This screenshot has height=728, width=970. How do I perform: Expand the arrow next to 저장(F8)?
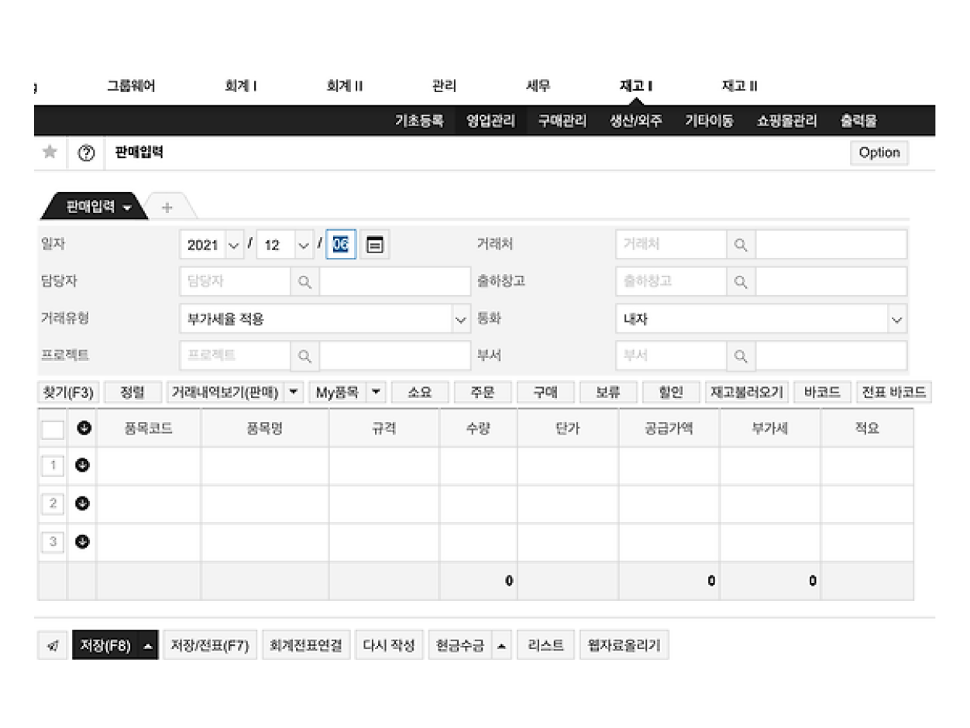coord(148,646)
